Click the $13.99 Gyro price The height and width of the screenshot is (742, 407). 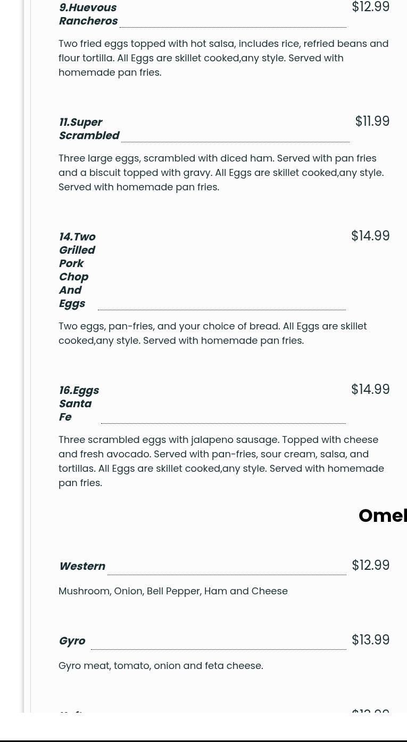(370, 640)
